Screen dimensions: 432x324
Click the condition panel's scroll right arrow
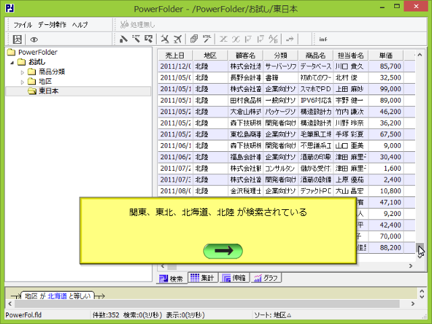(x=412, y=304)
